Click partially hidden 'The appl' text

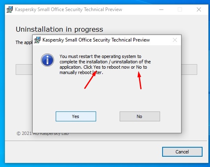point(24,42)
